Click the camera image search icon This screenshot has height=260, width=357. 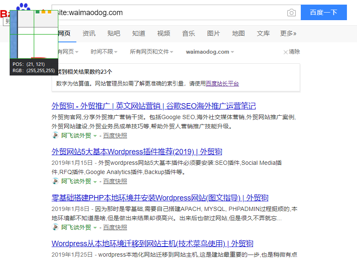(292, 13)
